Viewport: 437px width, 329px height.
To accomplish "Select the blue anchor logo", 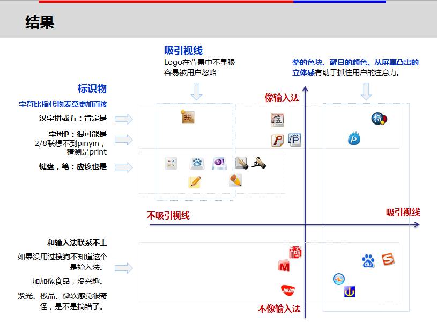I will click(349, 291).
